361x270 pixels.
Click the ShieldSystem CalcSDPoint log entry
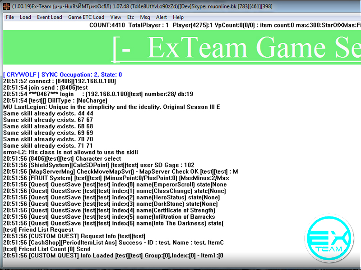(x=98, y=165)
